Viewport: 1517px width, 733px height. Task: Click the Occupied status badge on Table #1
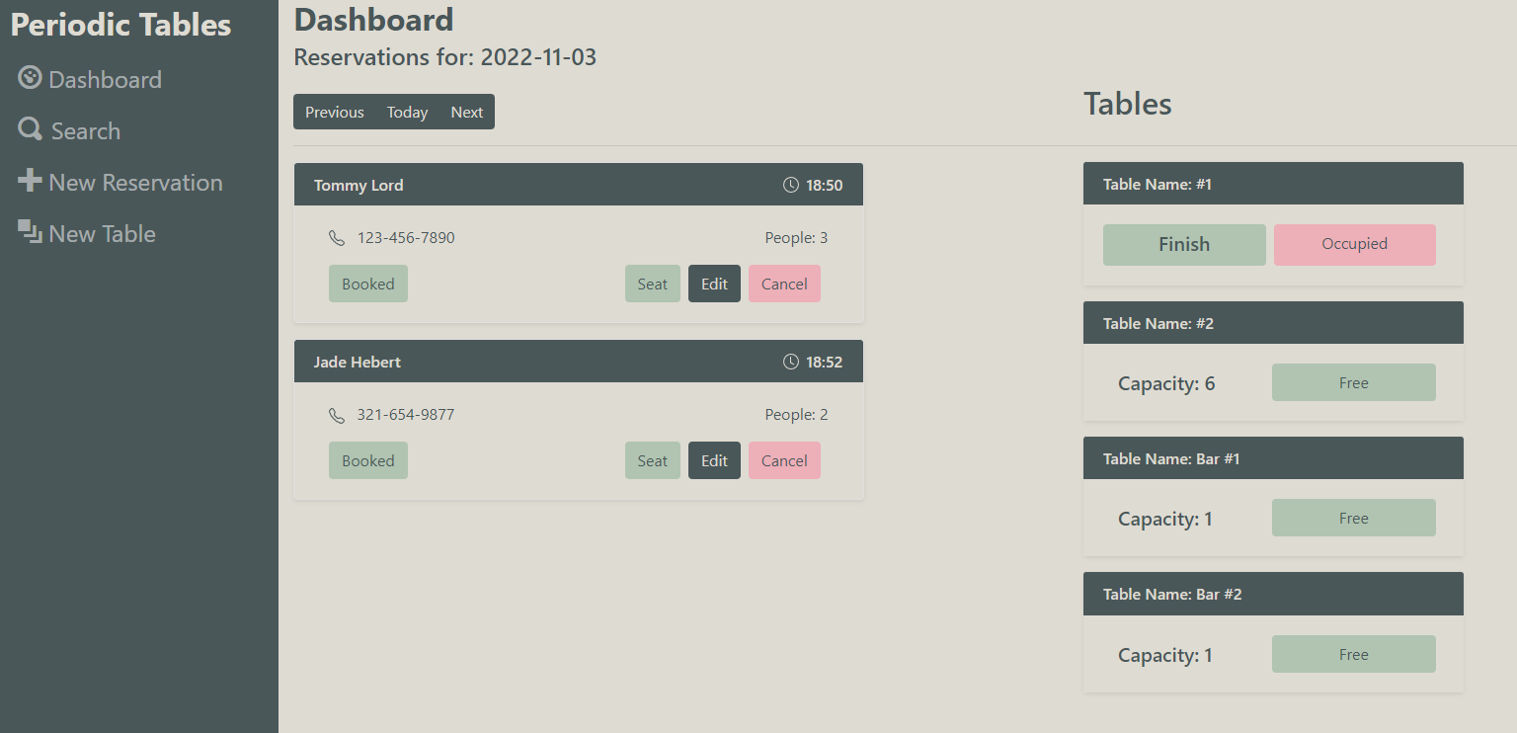pyautogui.click(x=1354, y=244)
